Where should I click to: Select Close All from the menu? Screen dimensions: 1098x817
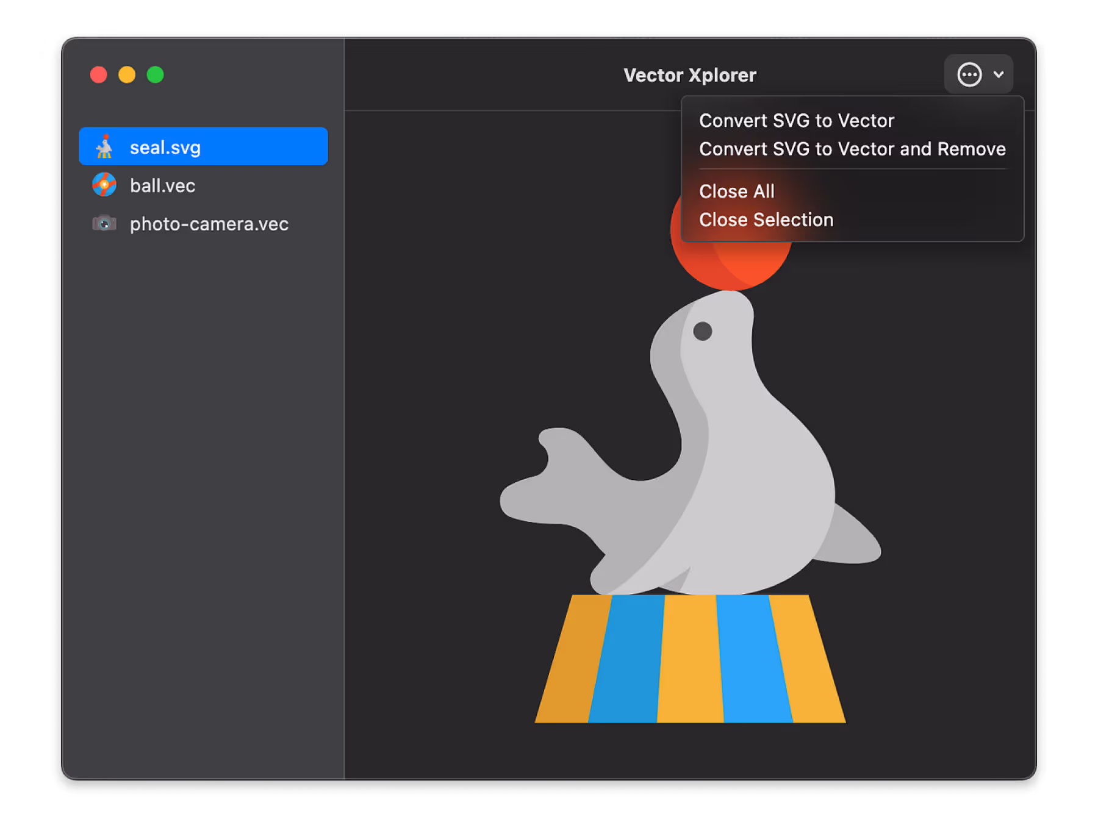(x=736, y=191)
